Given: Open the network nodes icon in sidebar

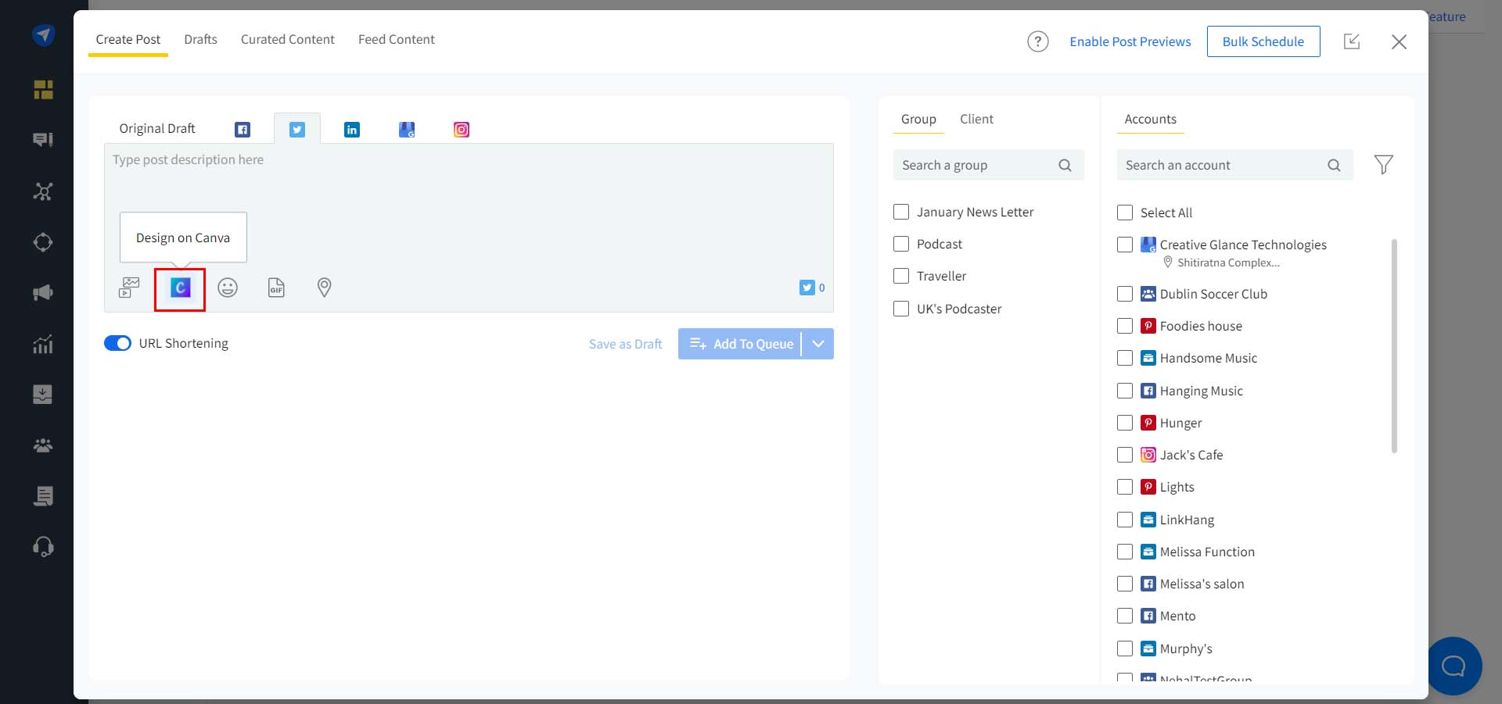Looking at the screenshot, I should pyautogui.click(x=43, y=191).
